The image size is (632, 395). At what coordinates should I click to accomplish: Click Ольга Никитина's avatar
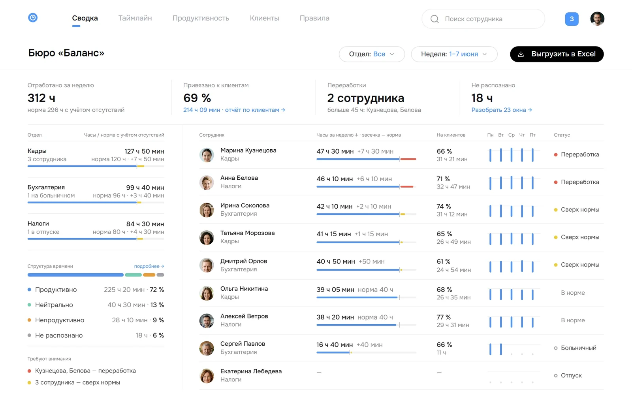[x=207, y=293]
